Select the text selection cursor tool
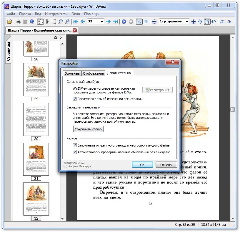 pos(47,22)
